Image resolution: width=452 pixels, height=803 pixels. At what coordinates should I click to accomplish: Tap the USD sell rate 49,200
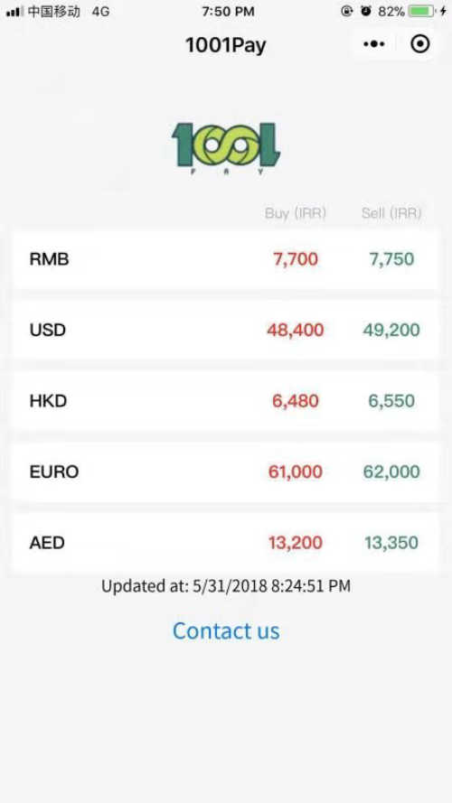tap(391, 330)
